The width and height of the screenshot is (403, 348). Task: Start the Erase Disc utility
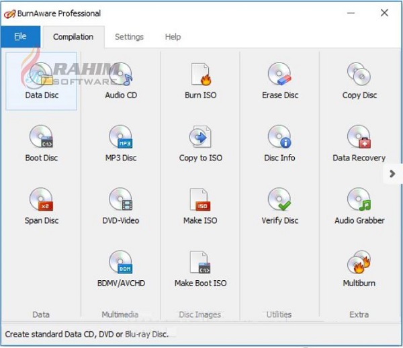point(280,81)
